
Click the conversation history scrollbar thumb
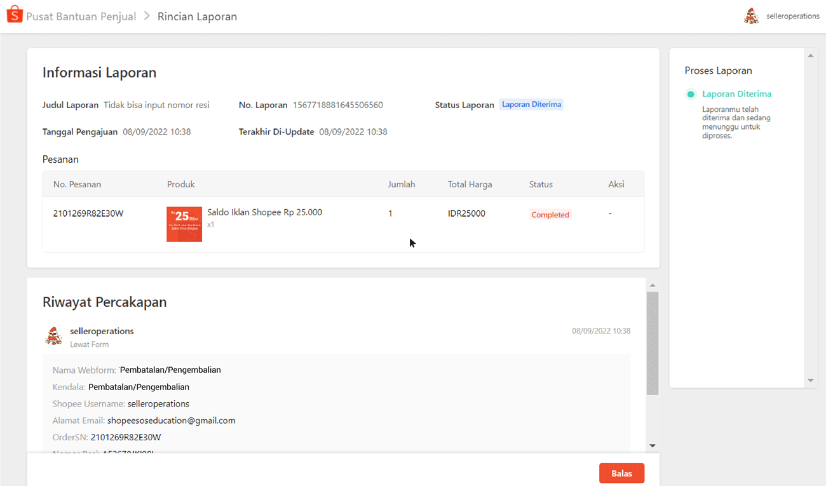pos(653,343)
